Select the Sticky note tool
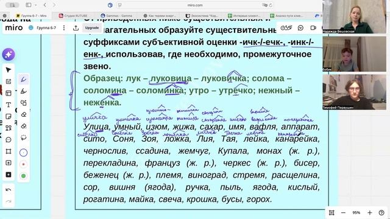 pyautogui.click(x=9, y=116)
